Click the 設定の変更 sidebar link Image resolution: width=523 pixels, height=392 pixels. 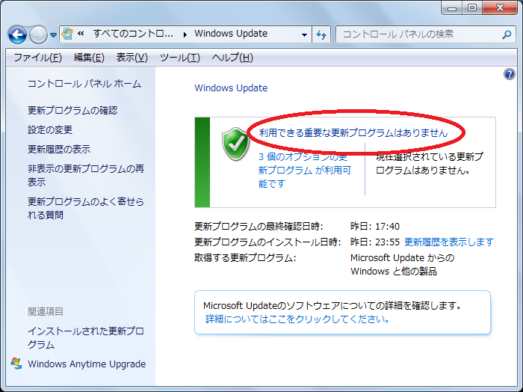coord(50,129)
